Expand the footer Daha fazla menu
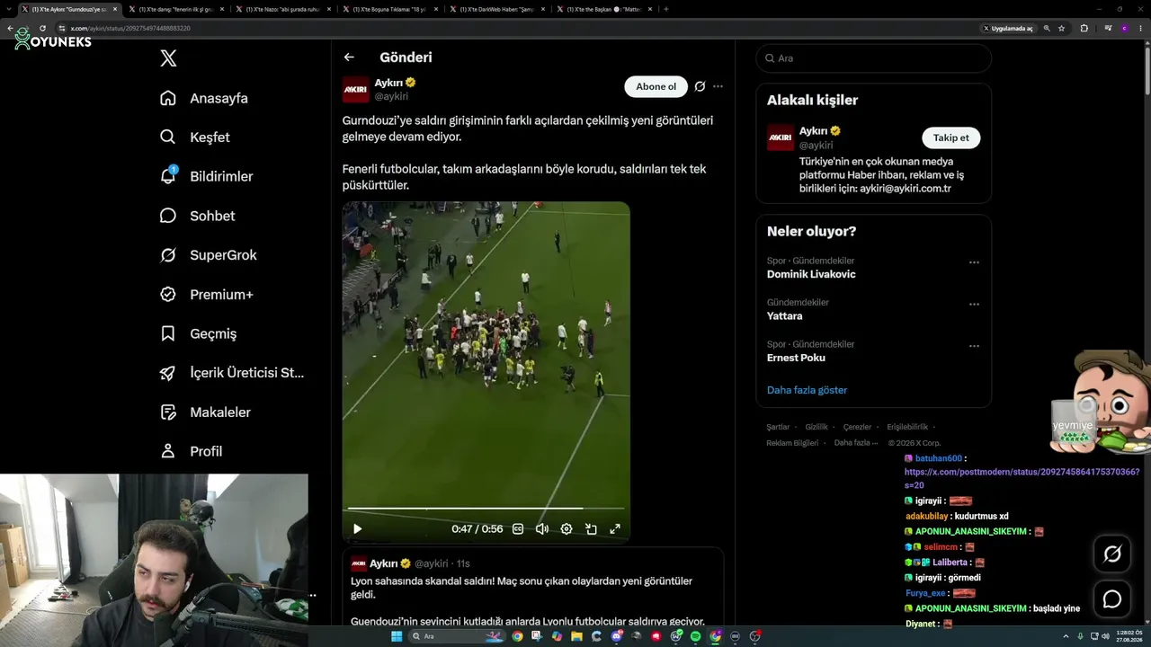 (856, 443)
